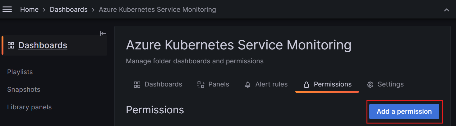Click the lock icon on Permissions tab
Viewport: 456px width, 126px height.
[306, 85]
